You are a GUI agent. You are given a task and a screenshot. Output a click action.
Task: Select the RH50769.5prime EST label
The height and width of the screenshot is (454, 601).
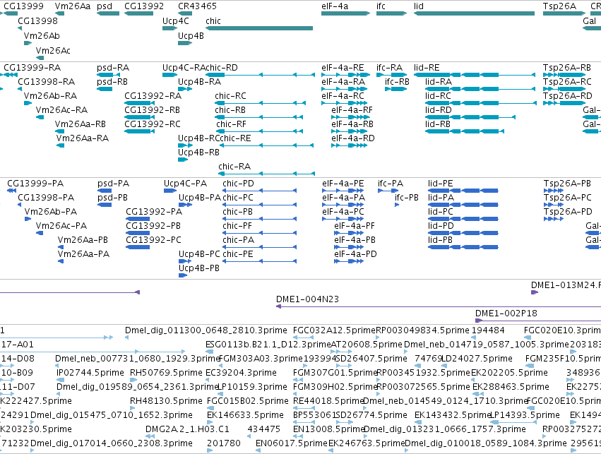click(x=166, y=373)
